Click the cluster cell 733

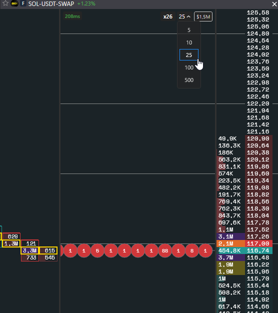pos(30,257)
